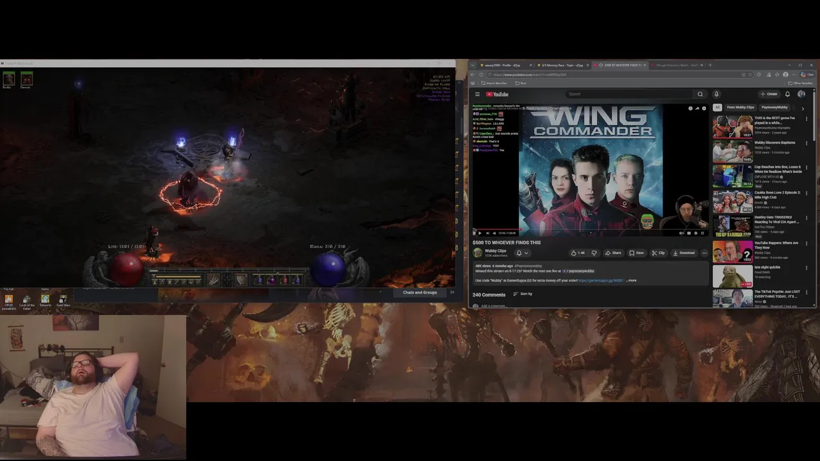The height and width of the screenshot is (461, 820).
Task: Select the first hireling portrait in Diablo
Action: pos(8,79)
